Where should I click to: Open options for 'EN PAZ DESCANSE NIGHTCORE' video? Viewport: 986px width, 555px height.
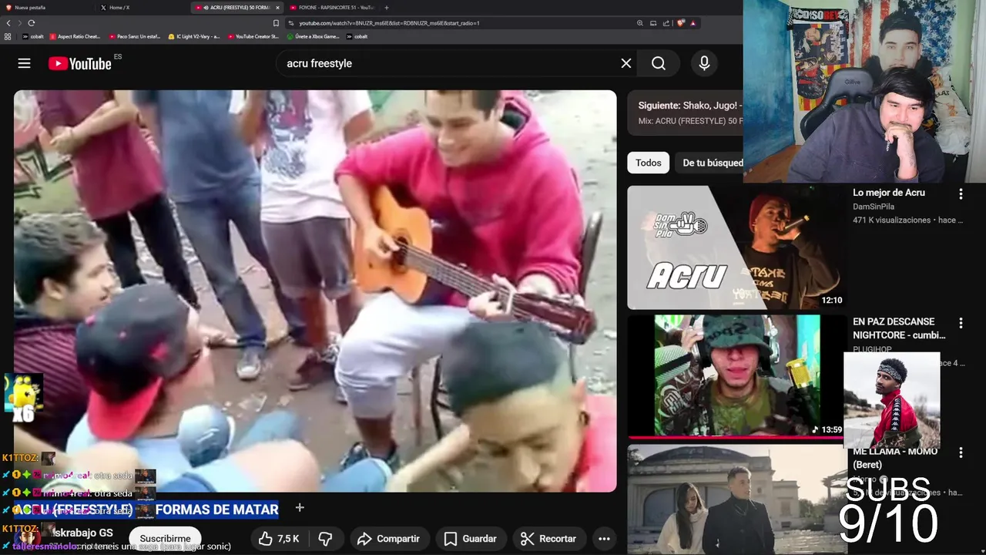(961, 323)
